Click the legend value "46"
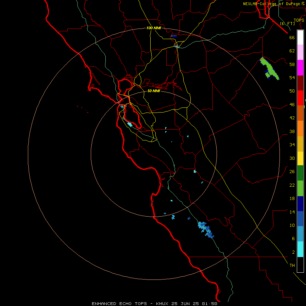 coord(292,105)
